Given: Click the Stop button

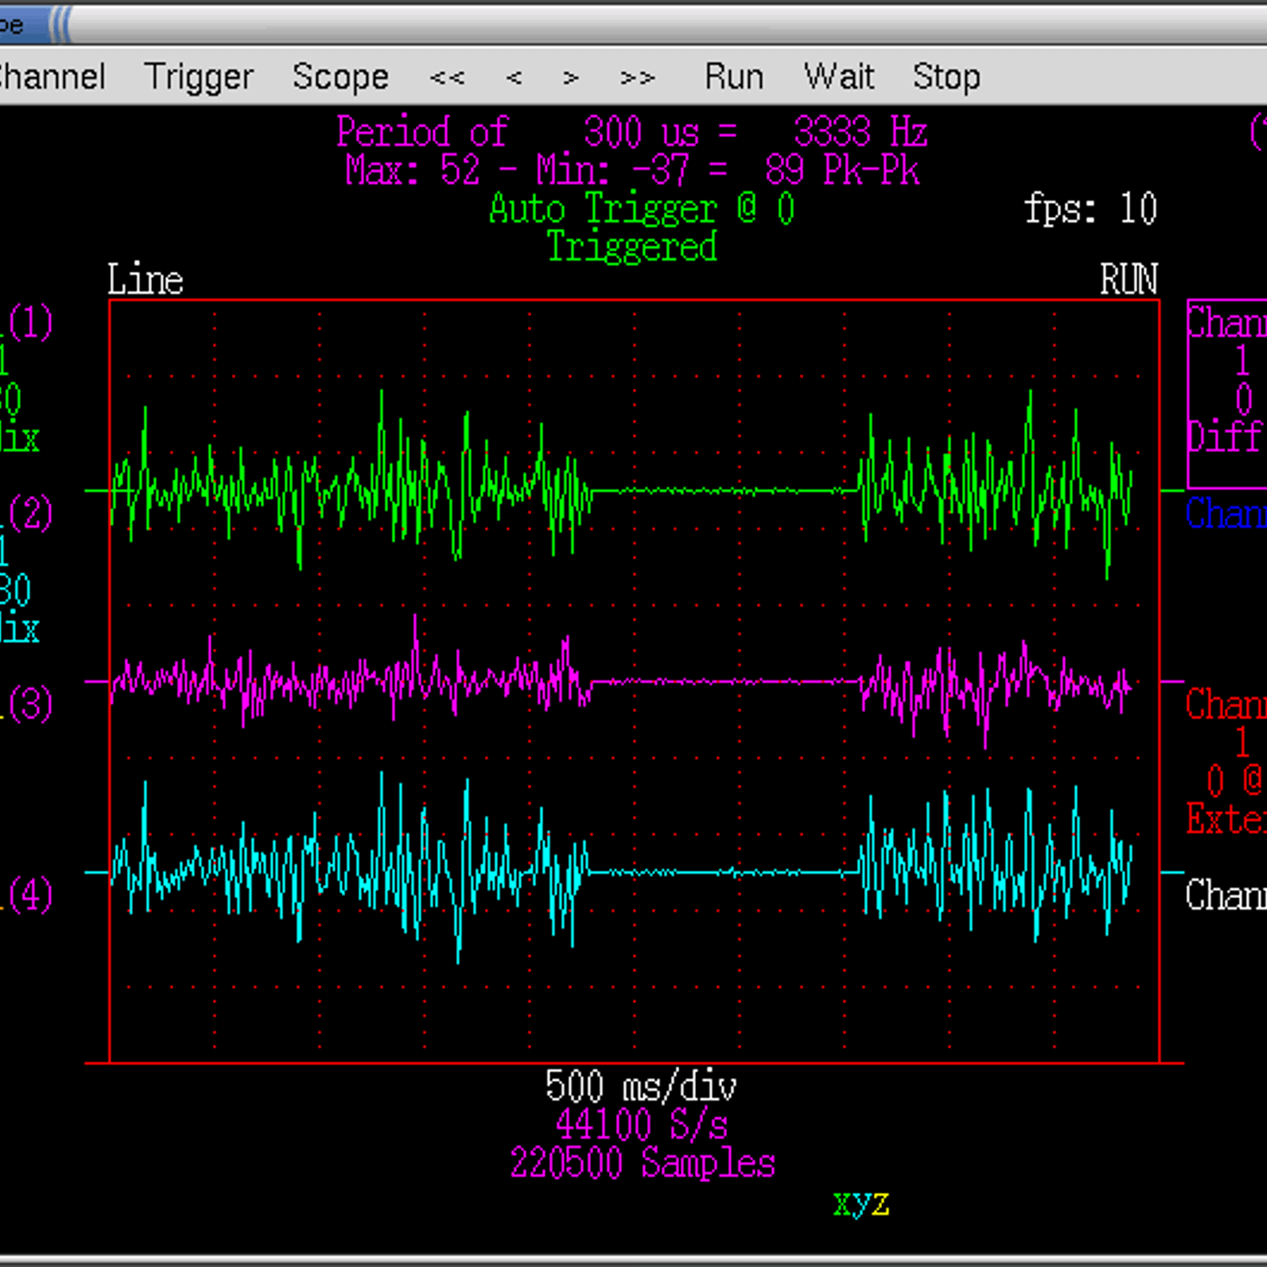Looking at the screenshot, I should click(x=946, y=78).
